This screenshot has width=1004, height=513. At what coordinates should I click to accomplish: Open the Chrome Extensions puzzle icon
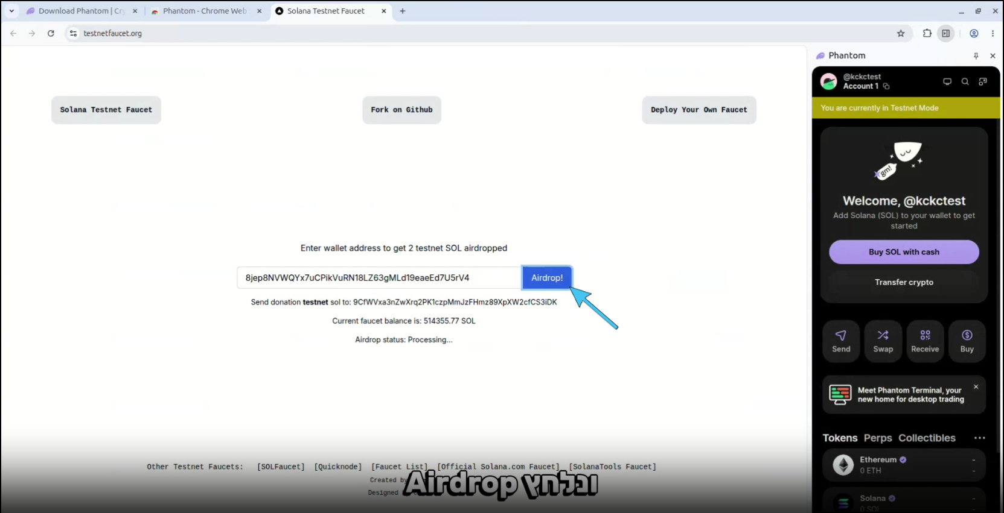(x=927, y=33)
